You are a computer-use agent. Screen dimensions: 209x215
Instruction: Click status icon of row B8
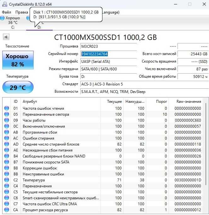pos(7,168)
